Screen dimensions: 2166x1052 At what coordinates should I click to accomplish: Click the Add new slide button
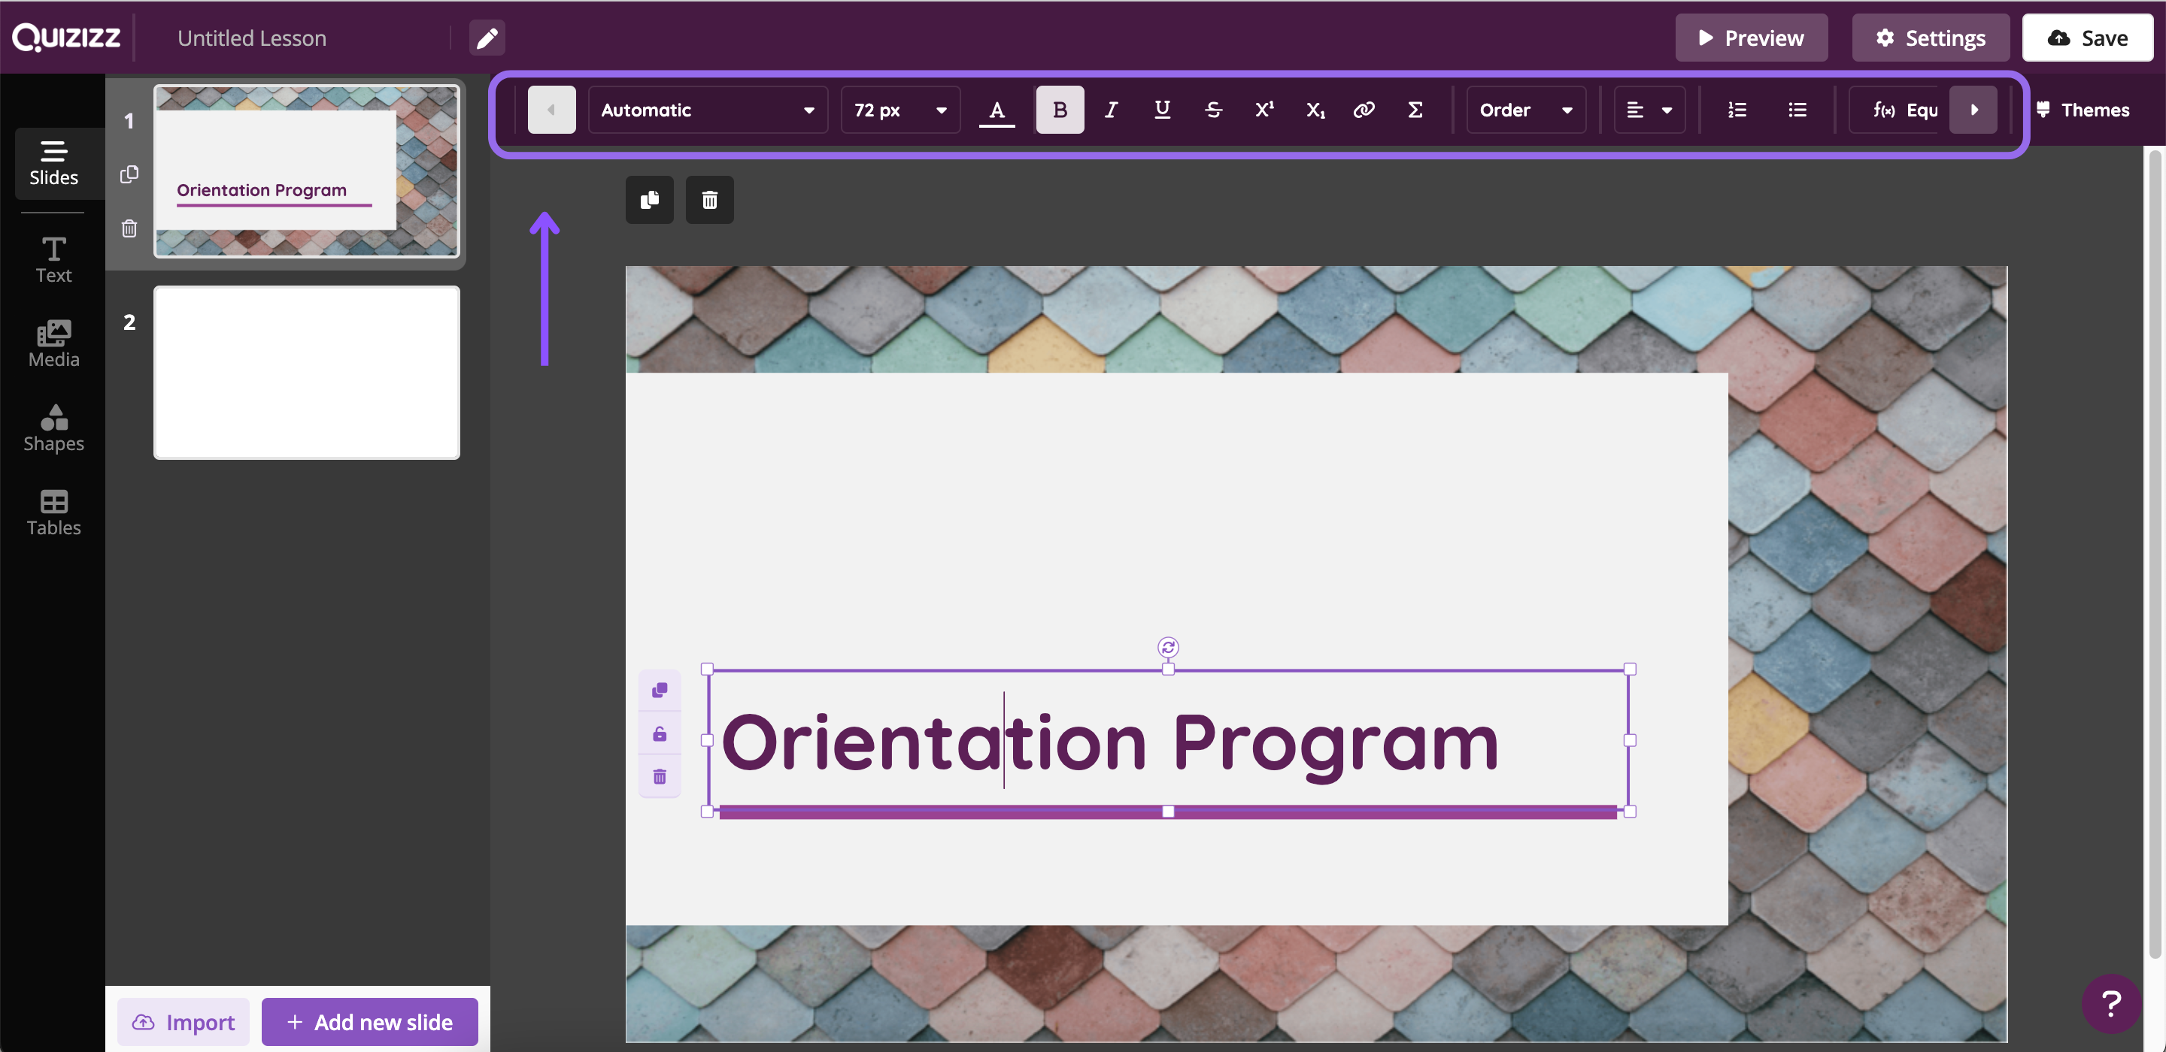click(369, 1022)
